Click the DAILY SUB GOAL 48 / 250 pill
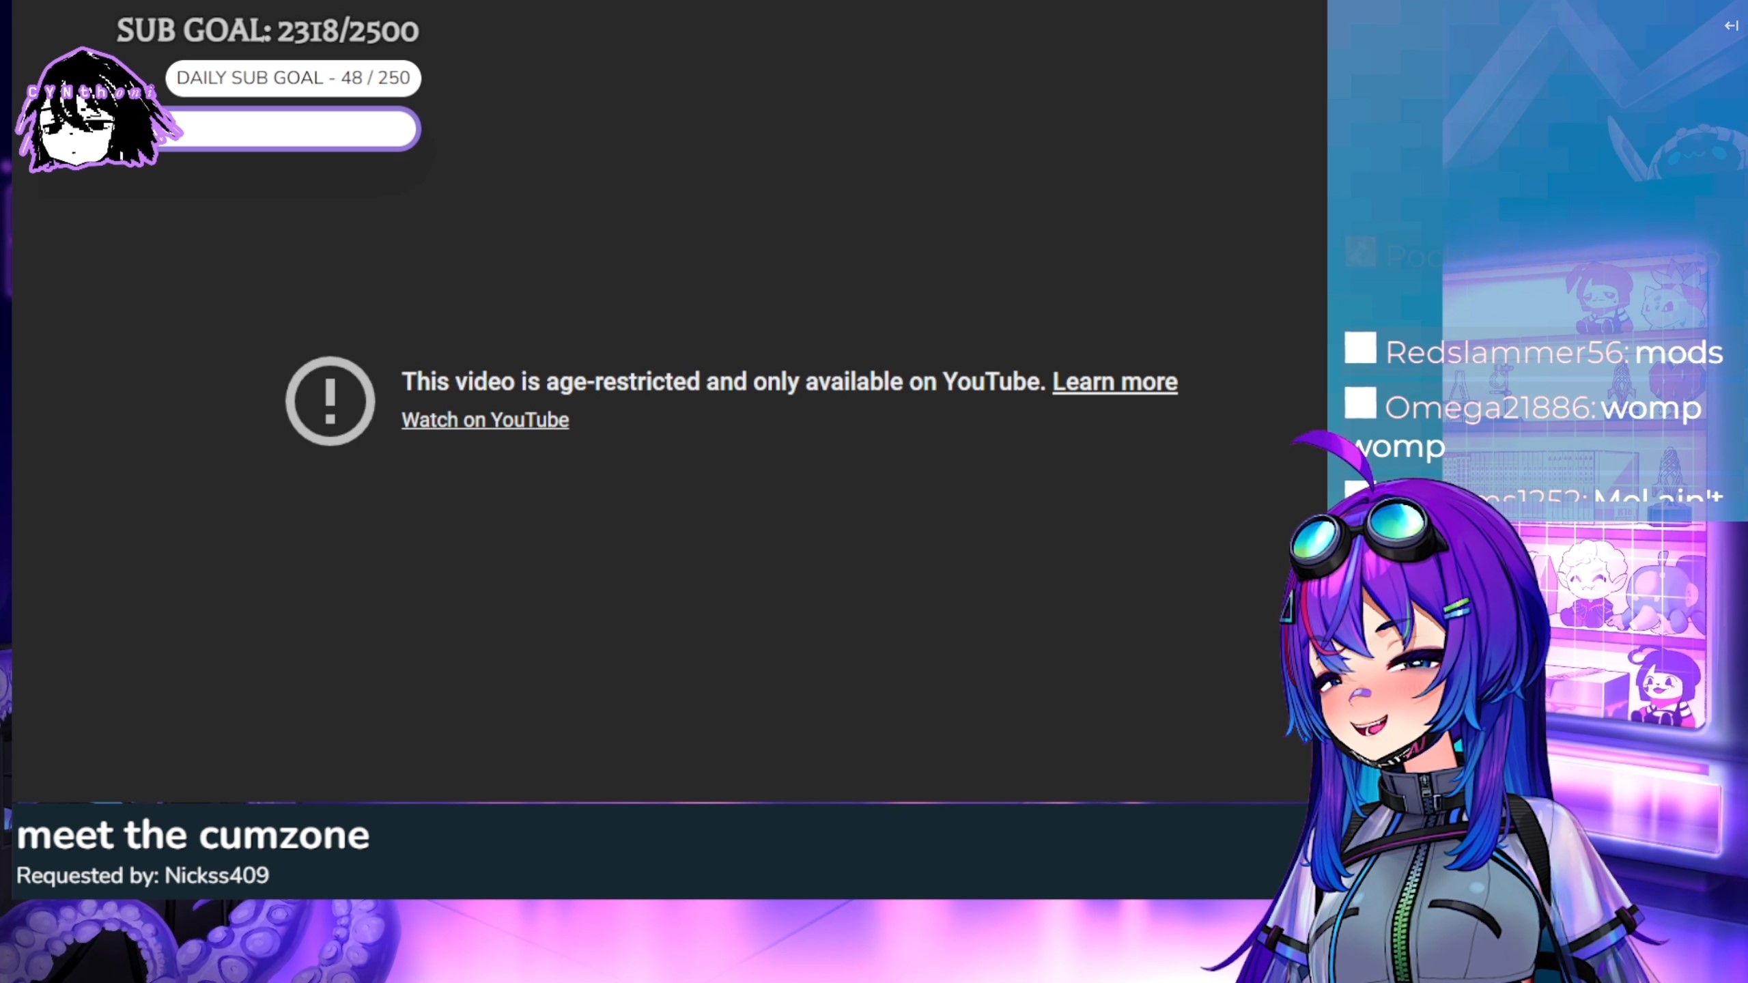The height and width of the screenshot is (983, 1748). pyautogui.click(x=293, y=78)
